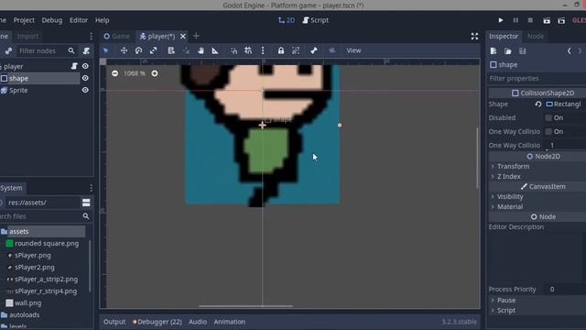
Task: Toggle smart snapping in the canvas toolbar
Action: (233, 50)
